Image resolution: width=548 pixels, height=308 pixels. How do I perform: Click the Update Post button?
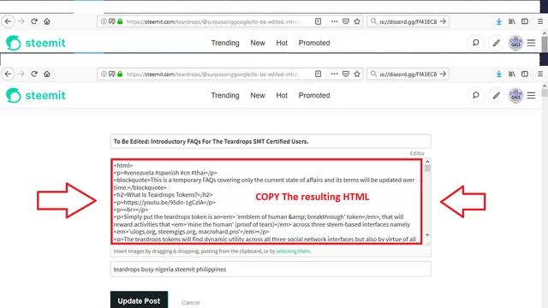pyautogui.click(x=139, y=300)
